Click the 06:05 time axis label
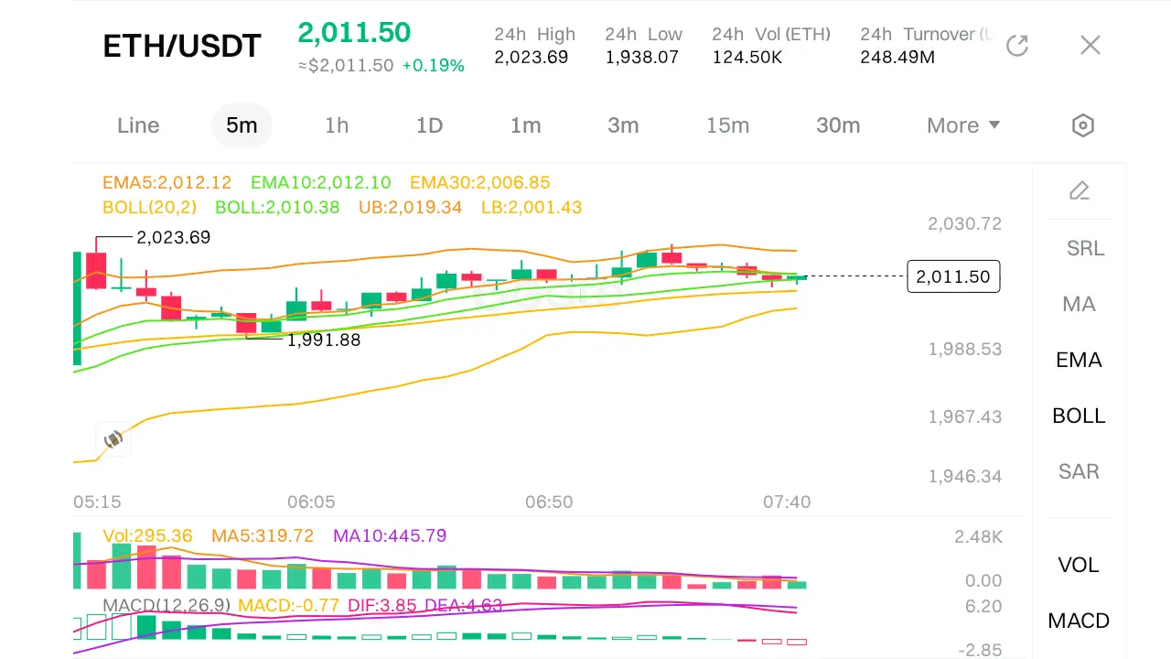 (311, 502)
